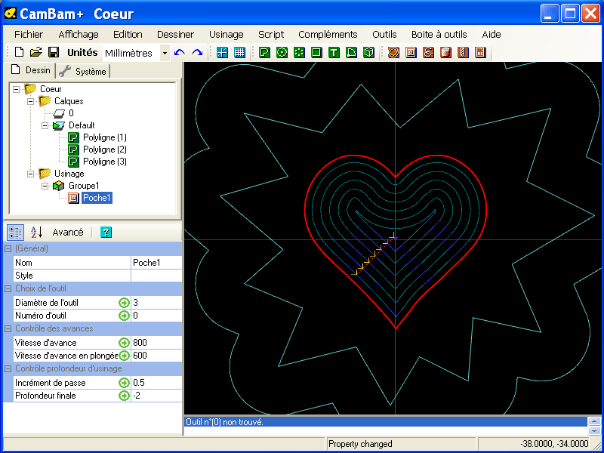Select Polyligne (2) in the tree

coord(105,149)
